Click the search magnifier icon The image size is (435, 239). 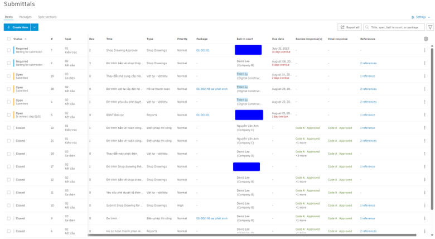click(367, 27)
